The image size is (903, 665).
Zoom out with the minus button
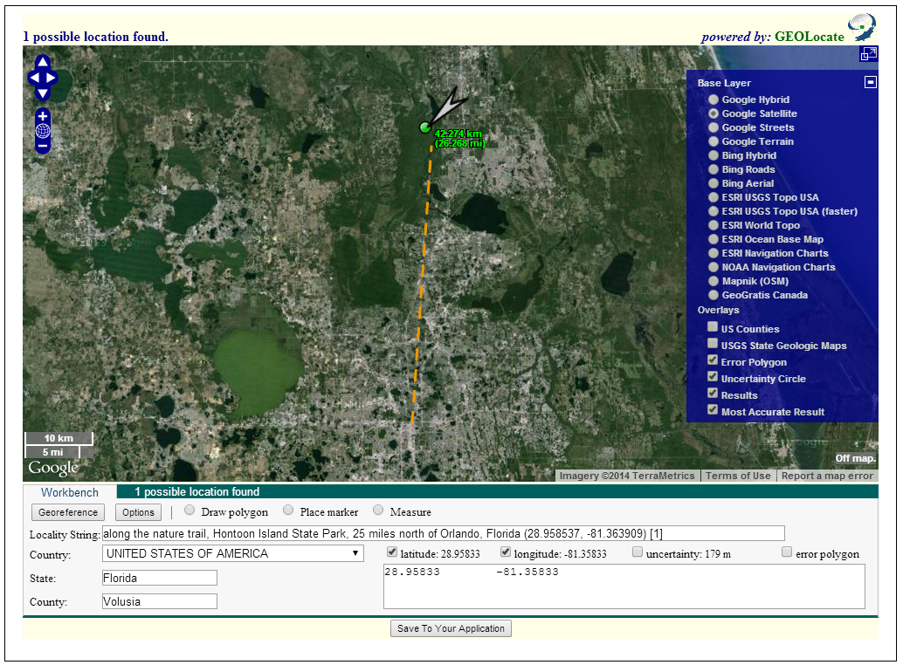click(43, 146)
